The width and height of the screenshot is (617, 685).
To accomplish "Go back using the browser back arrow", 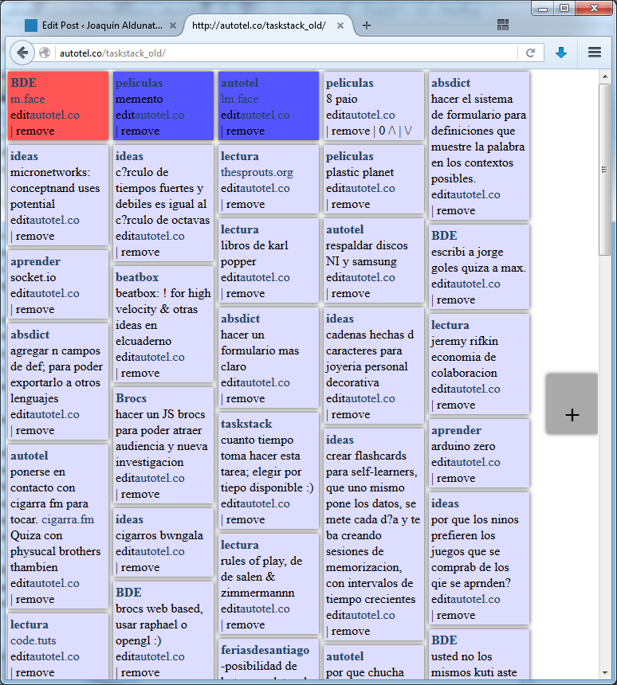I will coord(22,53).
